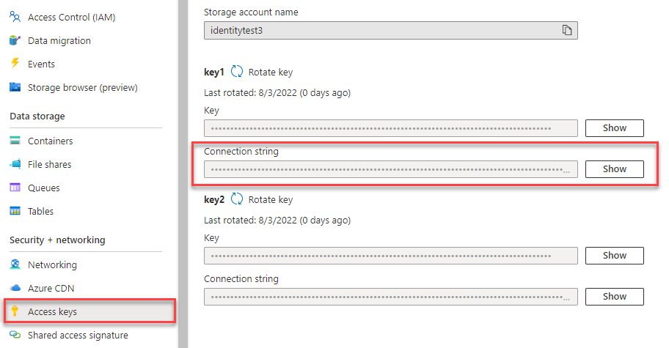
Task: Click the Storage browser (preview) icon
Action: pyautogui.click(x=15, y=87)
